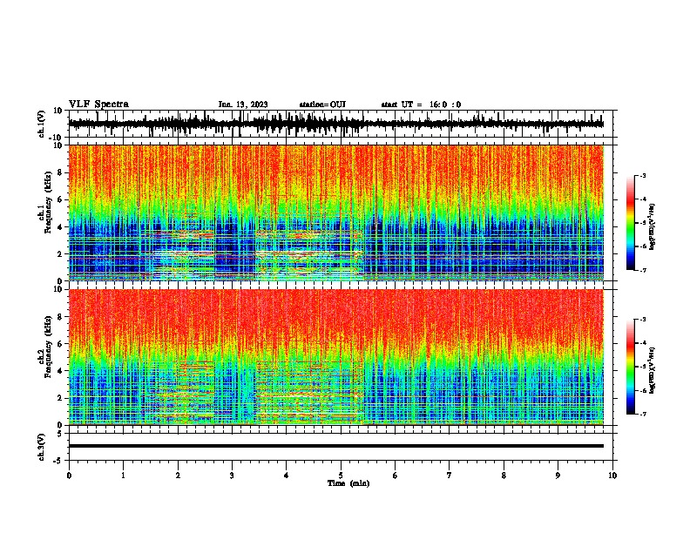Screen dimensions: 690x533
Task: Click the log(PSD) label of ch.1 color scale
Action: pyautogui.click(x=653, y=227)
